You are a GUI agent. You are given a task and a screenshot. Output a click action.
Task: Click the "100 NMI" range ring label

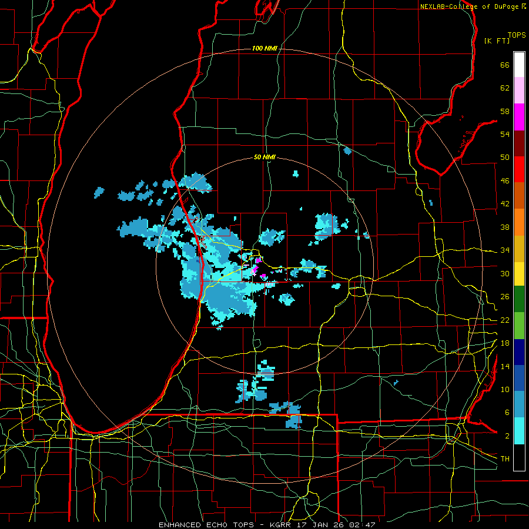264,49
